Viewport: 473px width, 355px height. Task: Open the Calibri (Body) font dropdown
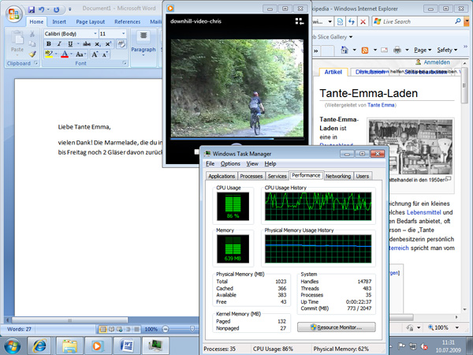click(95, 33)
